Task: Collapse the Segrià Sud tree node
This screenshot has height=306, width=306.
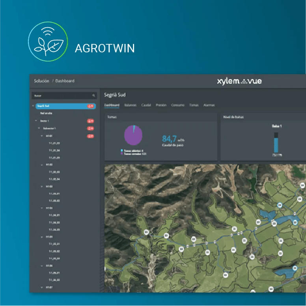Action: point(33,106)
